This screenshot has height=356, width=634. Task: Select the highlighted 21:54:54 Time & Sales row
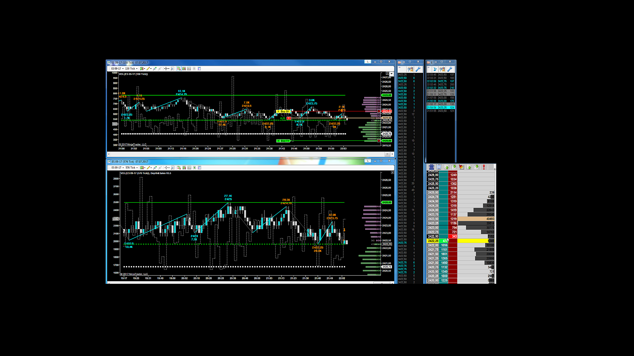[x=440, y=107]
